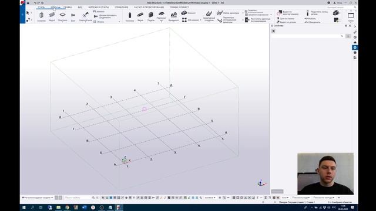Select the Срез по линии tool
The height and width of the screenshot is (211, 376).
click(286, 18)
